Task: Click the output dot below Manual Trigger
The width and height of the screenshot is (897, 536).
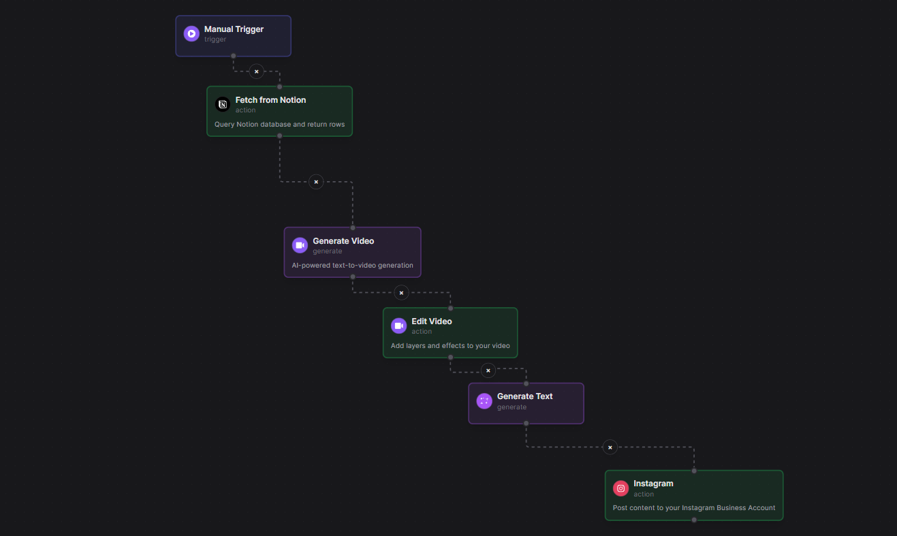Action: point(233,58)
